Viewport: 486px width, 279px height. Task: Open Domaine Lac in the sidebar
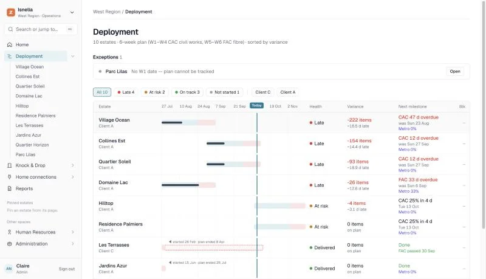click(x=29, y=96)
